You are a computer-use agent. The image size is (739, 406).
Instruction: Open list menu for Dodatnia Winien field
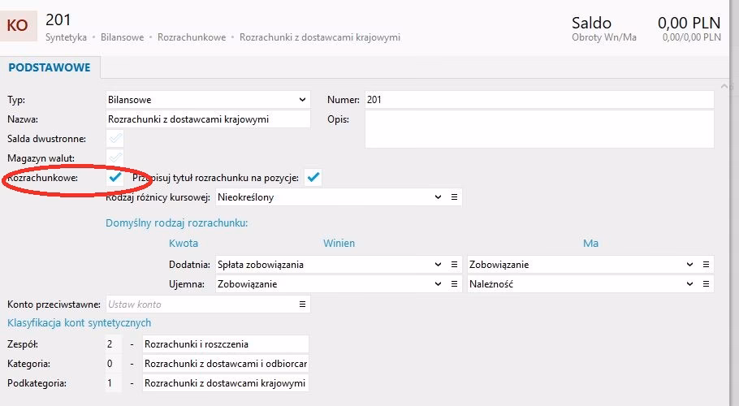point(455,265)
